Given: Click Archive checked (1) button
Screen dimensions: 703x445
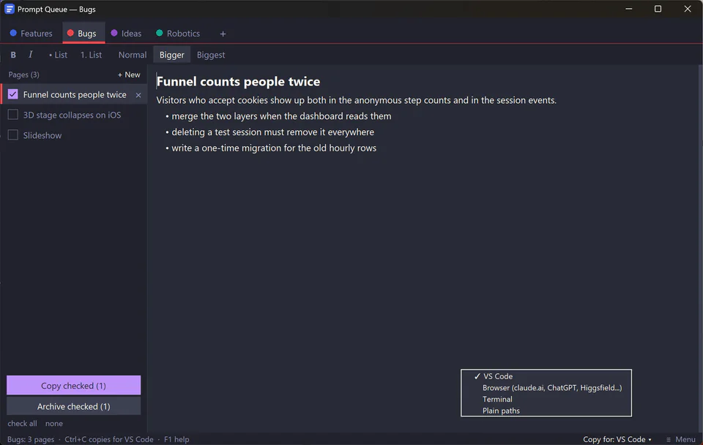Looking at the screenshot, I should point(73,406).
